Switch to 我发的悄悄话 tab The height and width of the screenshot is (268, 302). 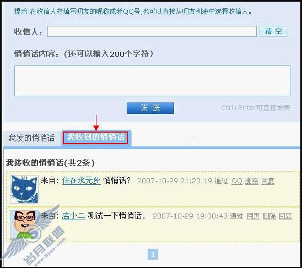(x=32, y=138)
